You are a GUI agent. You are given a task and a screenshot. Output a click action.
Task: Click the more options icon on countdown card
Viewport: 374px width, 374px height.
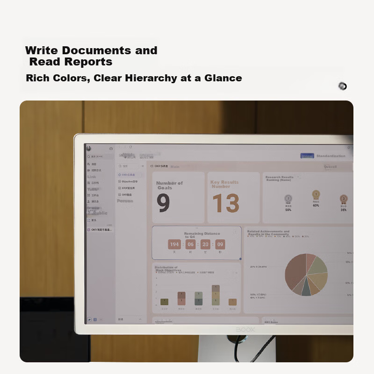(235, 231)
